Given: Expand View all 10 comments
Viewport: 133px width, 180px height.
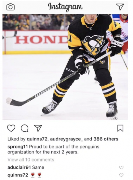Looking at the screenshot, I should 31,160.
